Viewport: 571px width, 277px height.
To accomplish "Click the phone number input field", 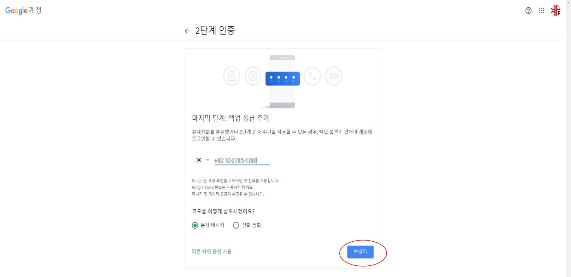I will 242,160.
